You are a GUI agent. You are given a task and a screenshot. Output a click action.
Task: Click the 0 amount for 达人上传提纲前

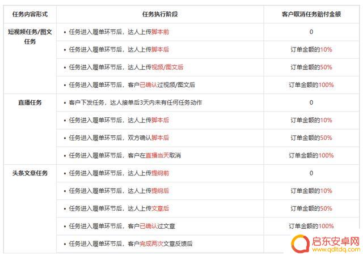tap(311, 173)
